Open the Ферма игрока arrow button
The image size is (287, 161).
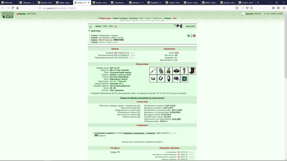[139, 117]
